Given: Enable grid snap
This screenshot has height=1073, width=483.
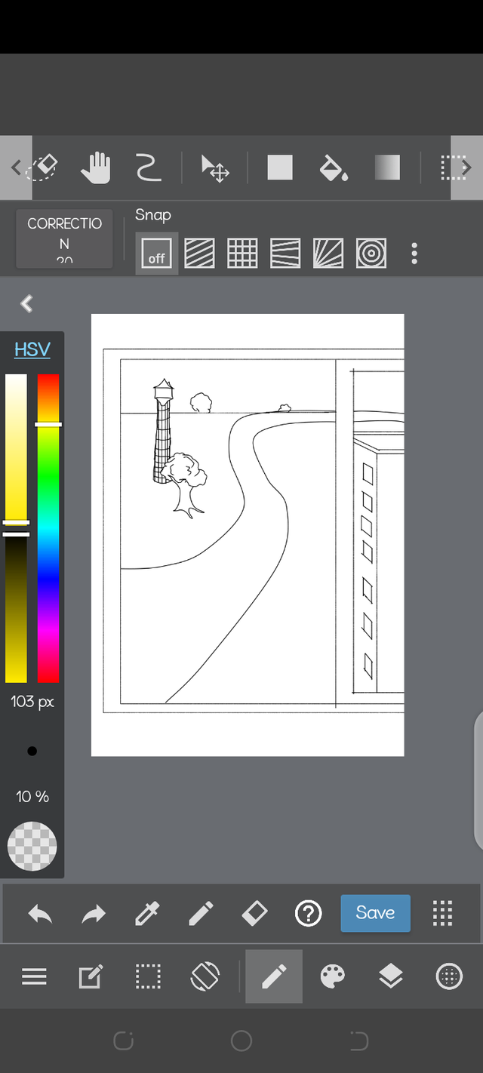Looking at the screenshot, I should pyautogui.click(x=242, y=254).
